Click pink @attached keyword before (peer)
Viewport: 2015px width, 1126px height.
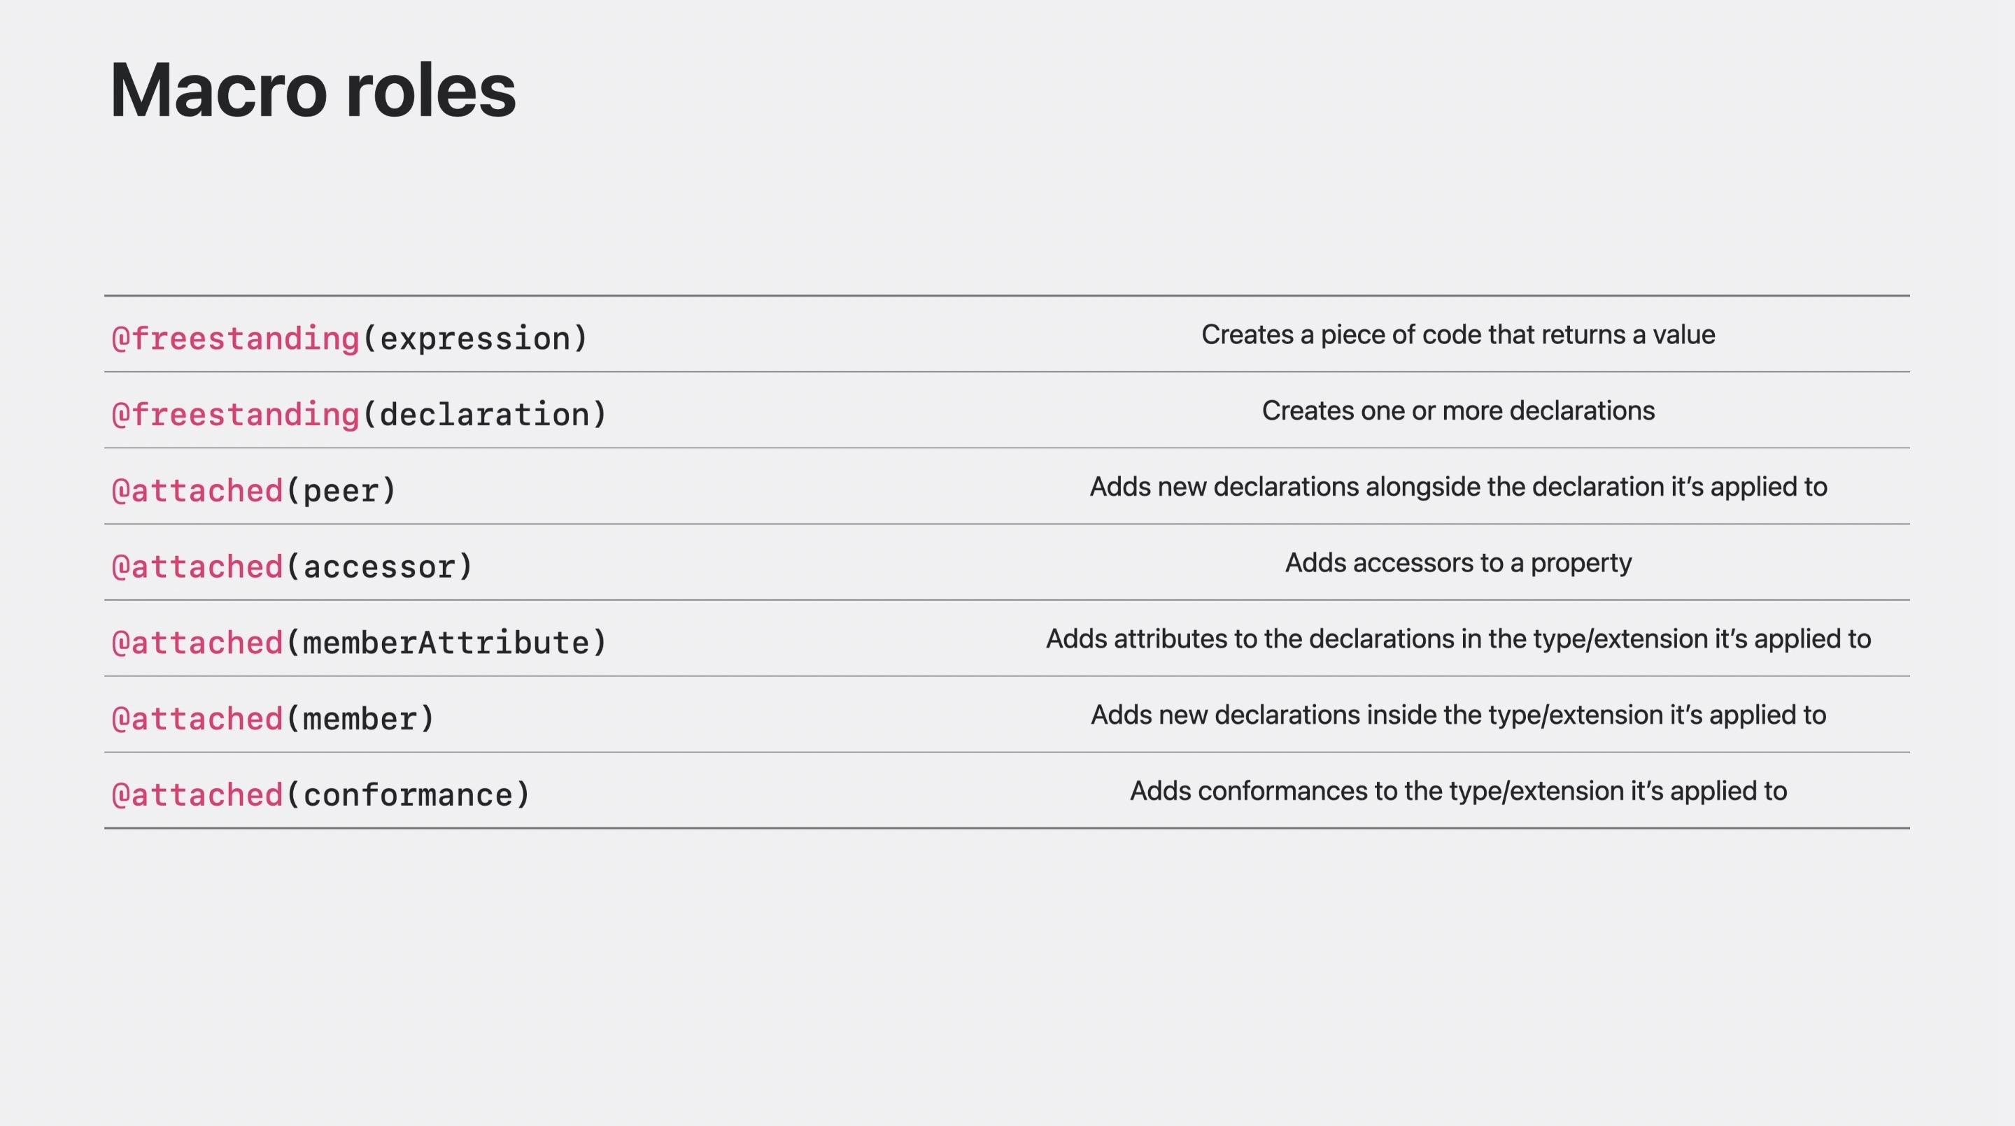pos(197,490)
